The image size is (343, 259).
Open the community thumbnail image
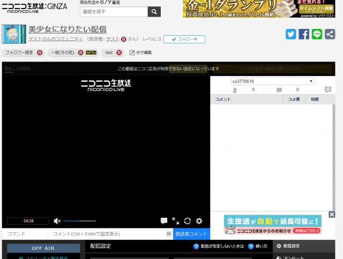(x=14, y=34)
